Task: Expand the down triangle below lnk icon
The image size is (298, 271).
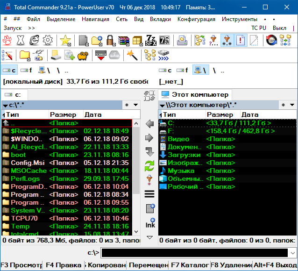Action: [149, 237]
